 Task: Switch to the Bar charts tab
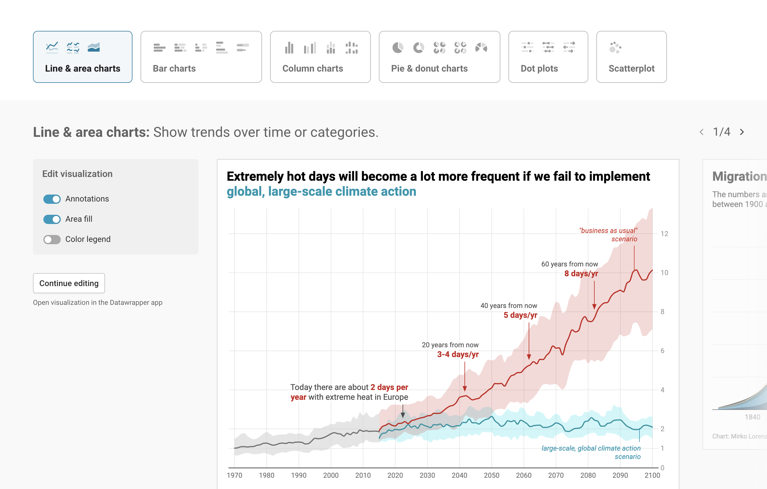[174, 68]
